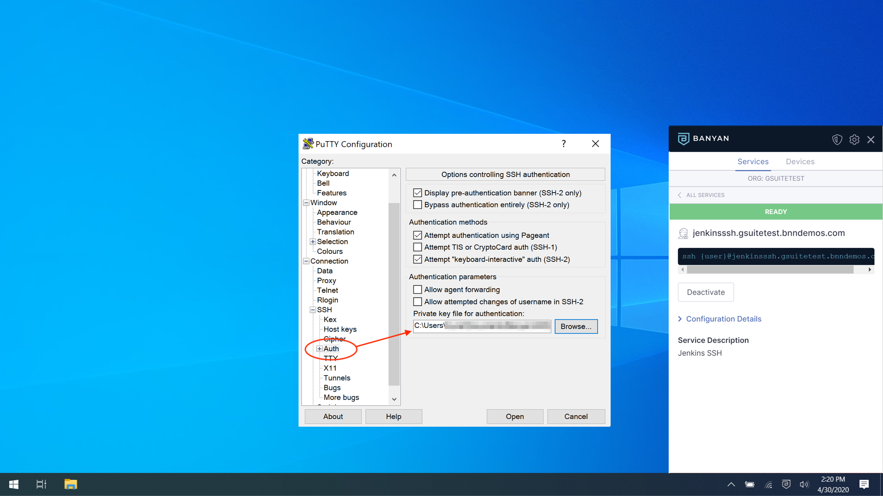883x496 pixels.
Task: Click the question mark help button in PuTTY
Action: pyautogui.click(x=563, y=144)
